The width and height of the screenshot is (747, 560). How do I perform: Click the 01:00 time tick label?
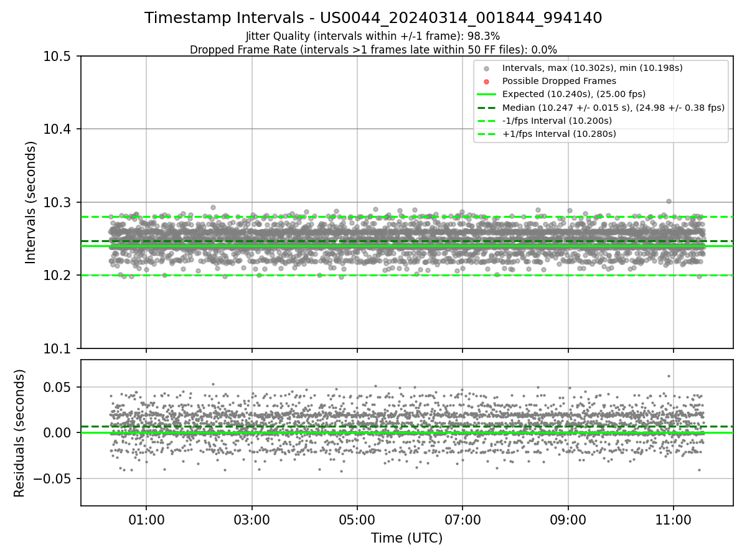pos(146,520)
